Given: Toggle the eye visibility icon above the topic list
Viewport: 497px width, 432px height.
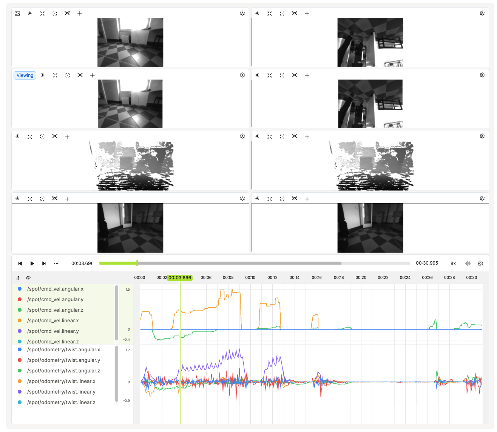Looking at the screenshot, I should (28, 278).
